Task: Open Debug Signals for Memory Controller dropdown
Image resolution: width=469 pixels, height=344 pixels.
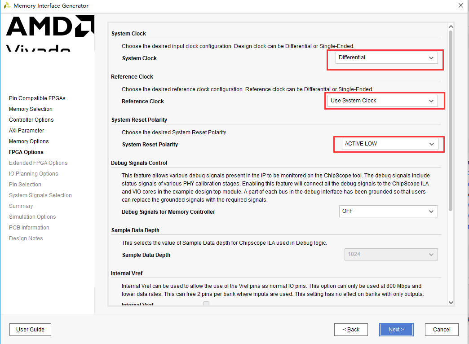Action: pyautogui.click(x=388, y=211)
